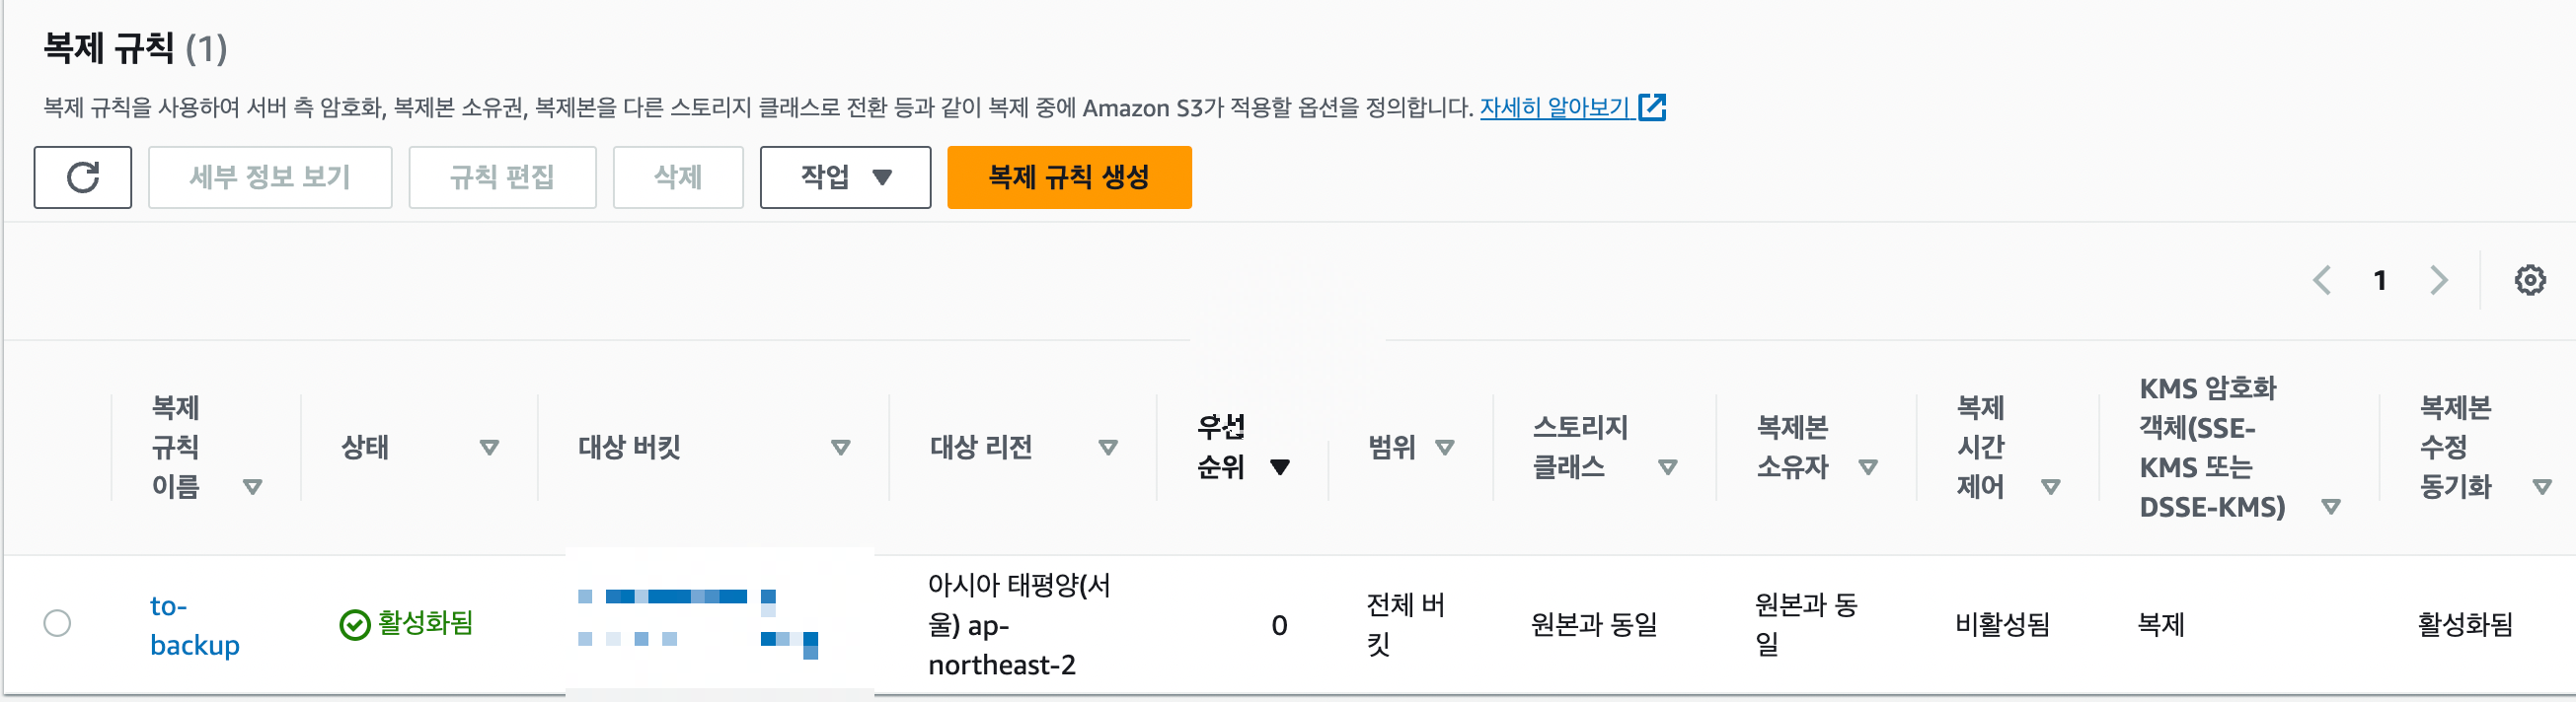Click the 세부 정보 보기 button
The width and height of the screenshot is (2576, 702).
[270, 177]
